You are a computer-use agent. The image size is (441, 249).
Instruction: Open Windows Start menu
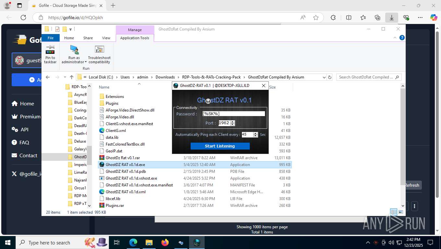click(7, 243)
